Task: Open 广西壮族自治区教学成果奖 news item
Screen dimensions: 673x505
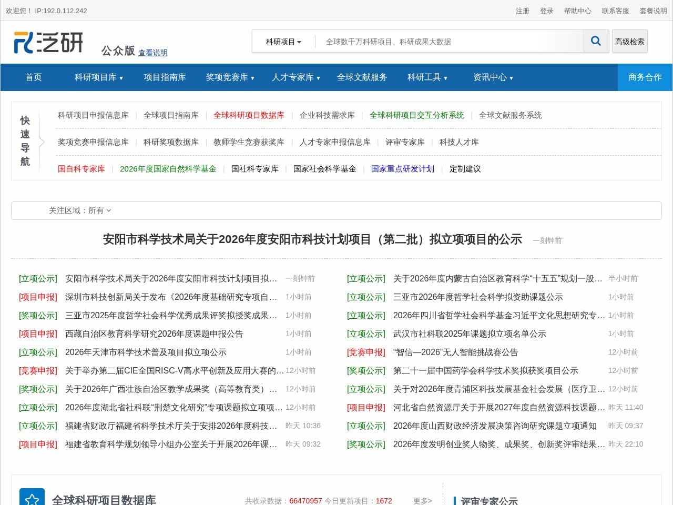Action: 171,389
